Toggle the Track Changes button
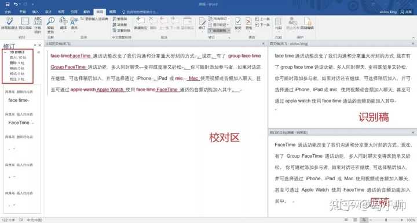Viewport: 417px width, 223px height. click(x=202, y=23)
